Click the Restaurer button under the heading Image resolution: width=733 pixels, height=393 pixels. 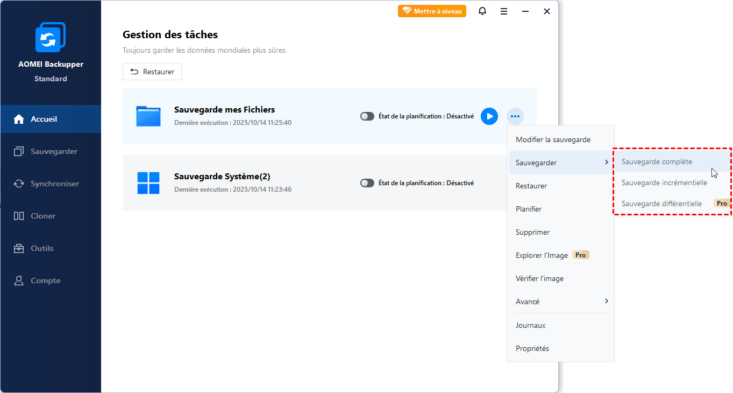point(152,72)
